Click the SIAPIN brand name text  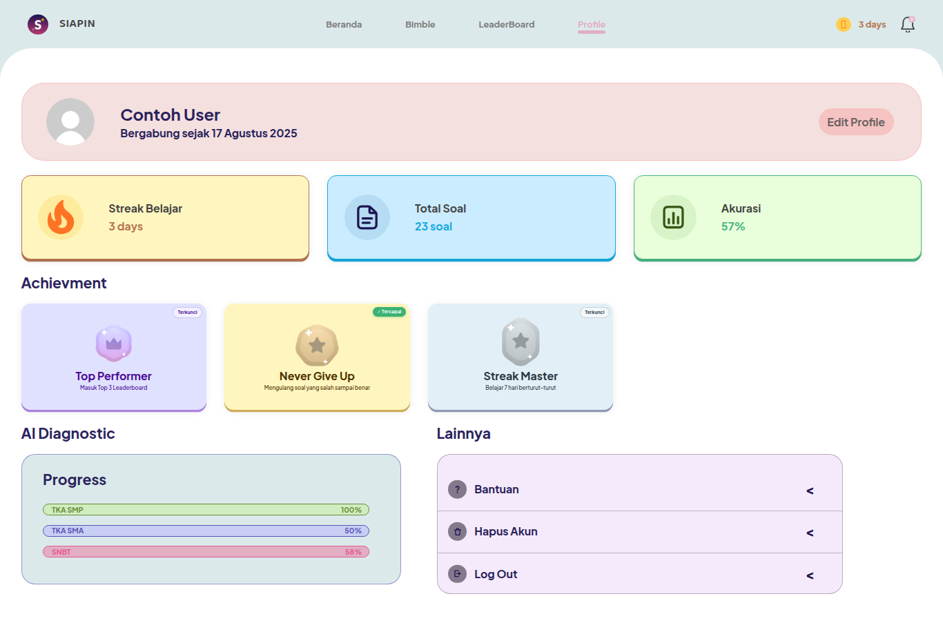point(77,23)
